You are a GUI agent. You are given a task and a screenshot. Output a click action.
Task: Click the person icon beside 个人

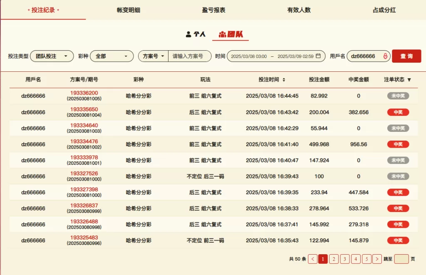pos(188,34)
